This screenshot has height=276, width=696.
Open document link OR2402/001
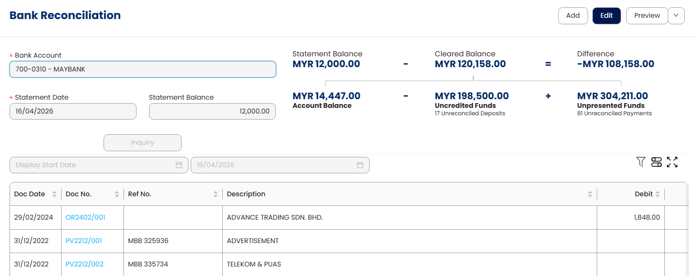pos(85,218)
